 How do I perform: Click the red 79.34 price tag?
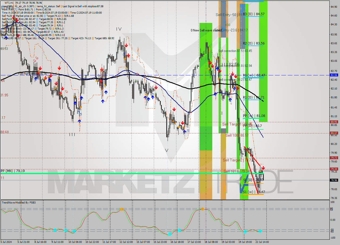click(x=334, y=169)
